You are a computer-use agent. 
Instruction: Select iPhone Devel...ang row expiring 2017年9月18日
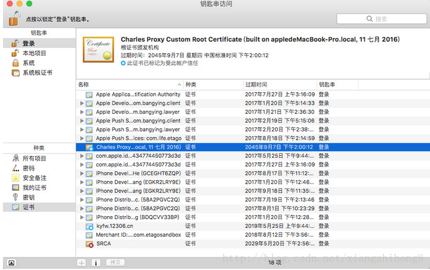coord(253,191)
